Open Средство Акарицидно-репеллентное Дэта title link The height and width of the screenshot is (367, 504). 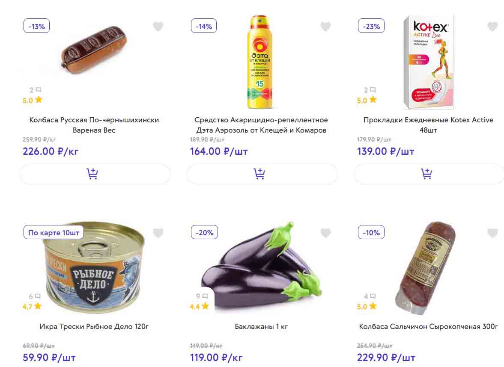(x=261, y=125)
